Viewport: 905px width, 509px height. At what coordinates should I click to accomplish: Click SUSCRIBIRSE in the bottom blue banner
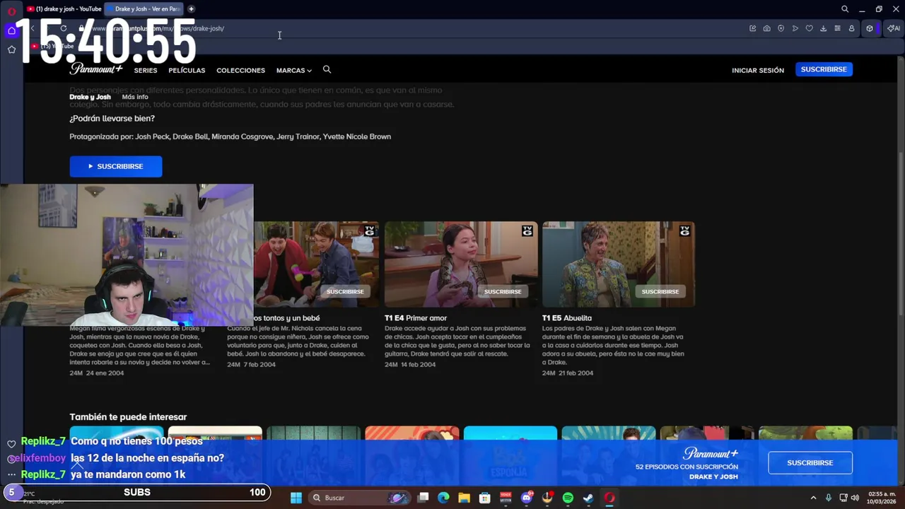[x=810, y=462]
